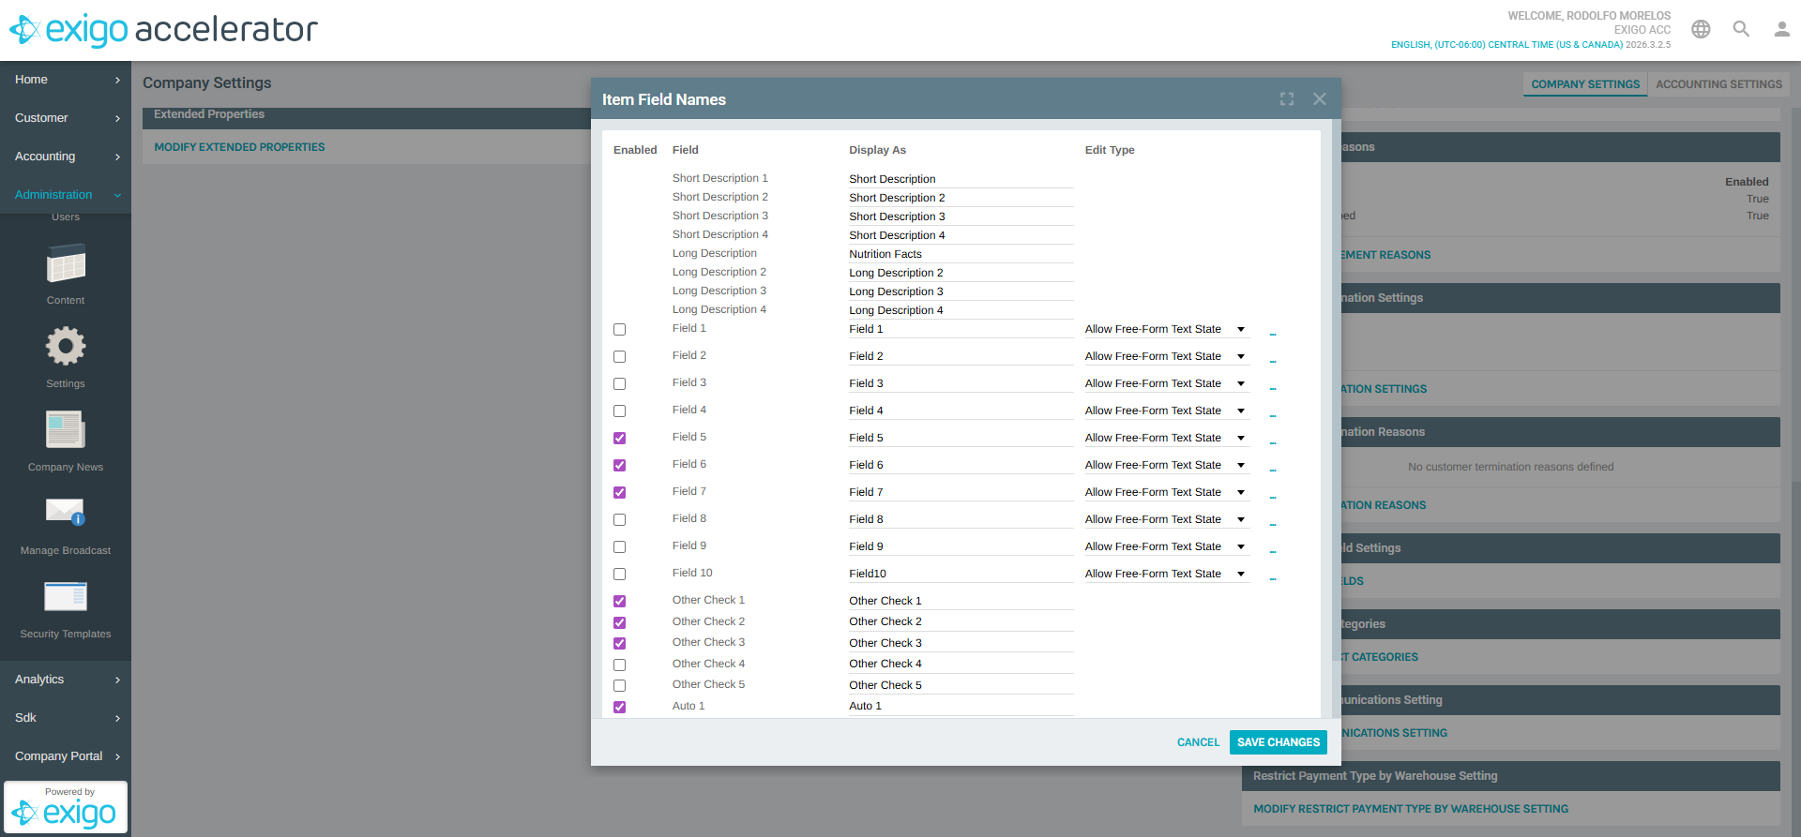Open Field 8 edit type dropdown

1165,520
